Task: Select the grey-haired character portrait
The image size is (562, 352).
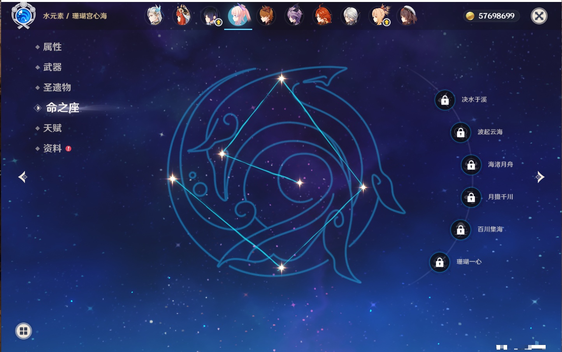Action: tap(351, 16)
